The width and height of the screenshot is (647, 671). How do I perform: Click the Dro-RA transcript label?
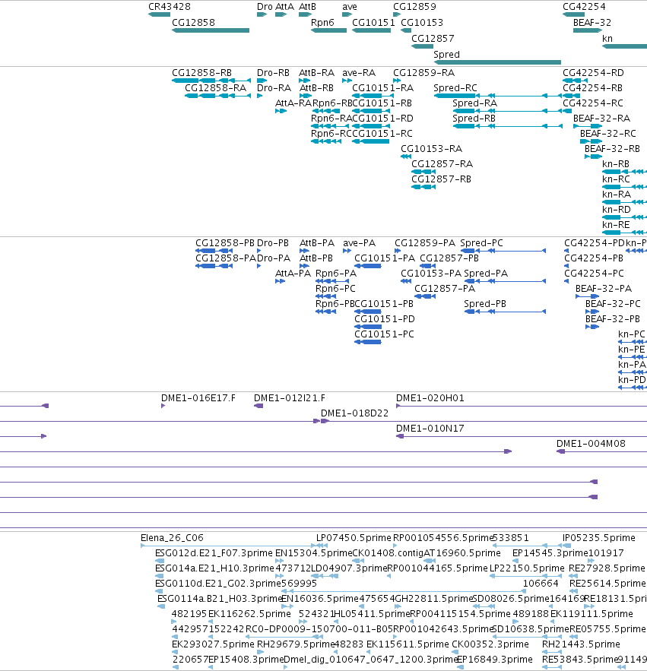coord(274,88)
